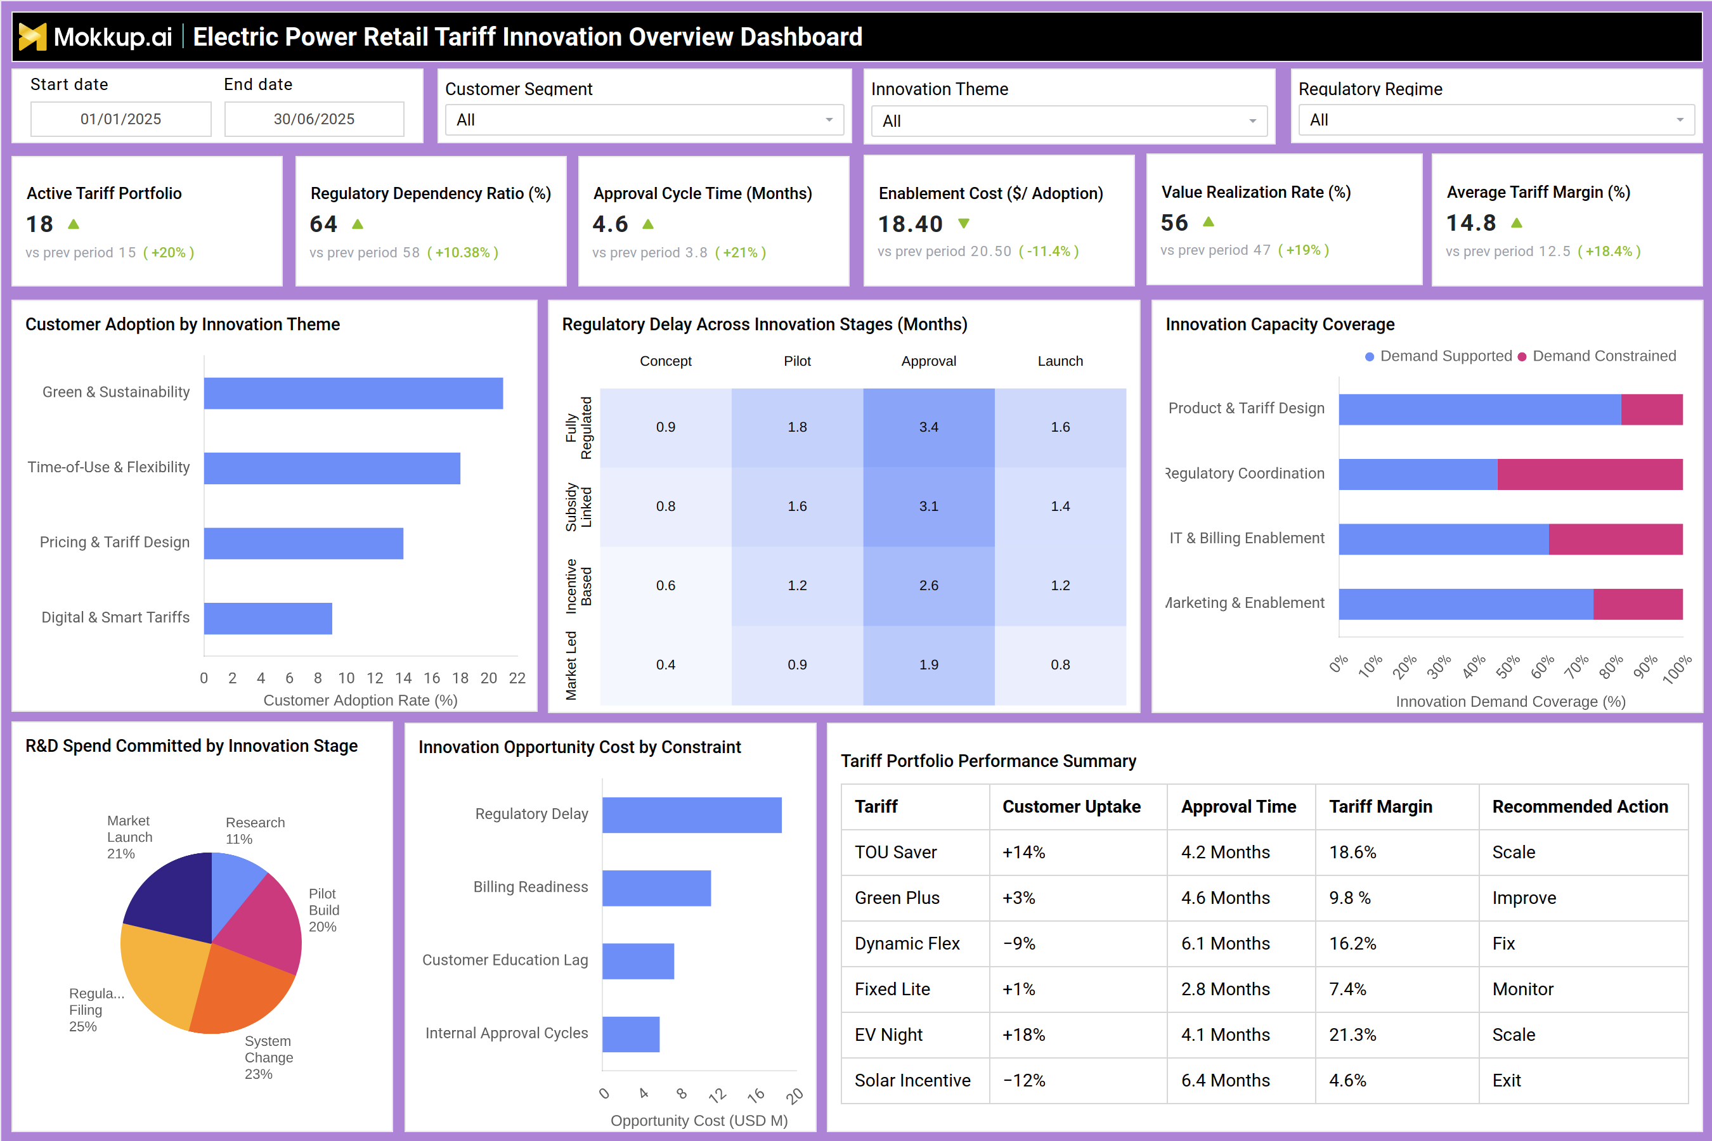Select the Internal Approval Cycles bar

coord(631,1034)
